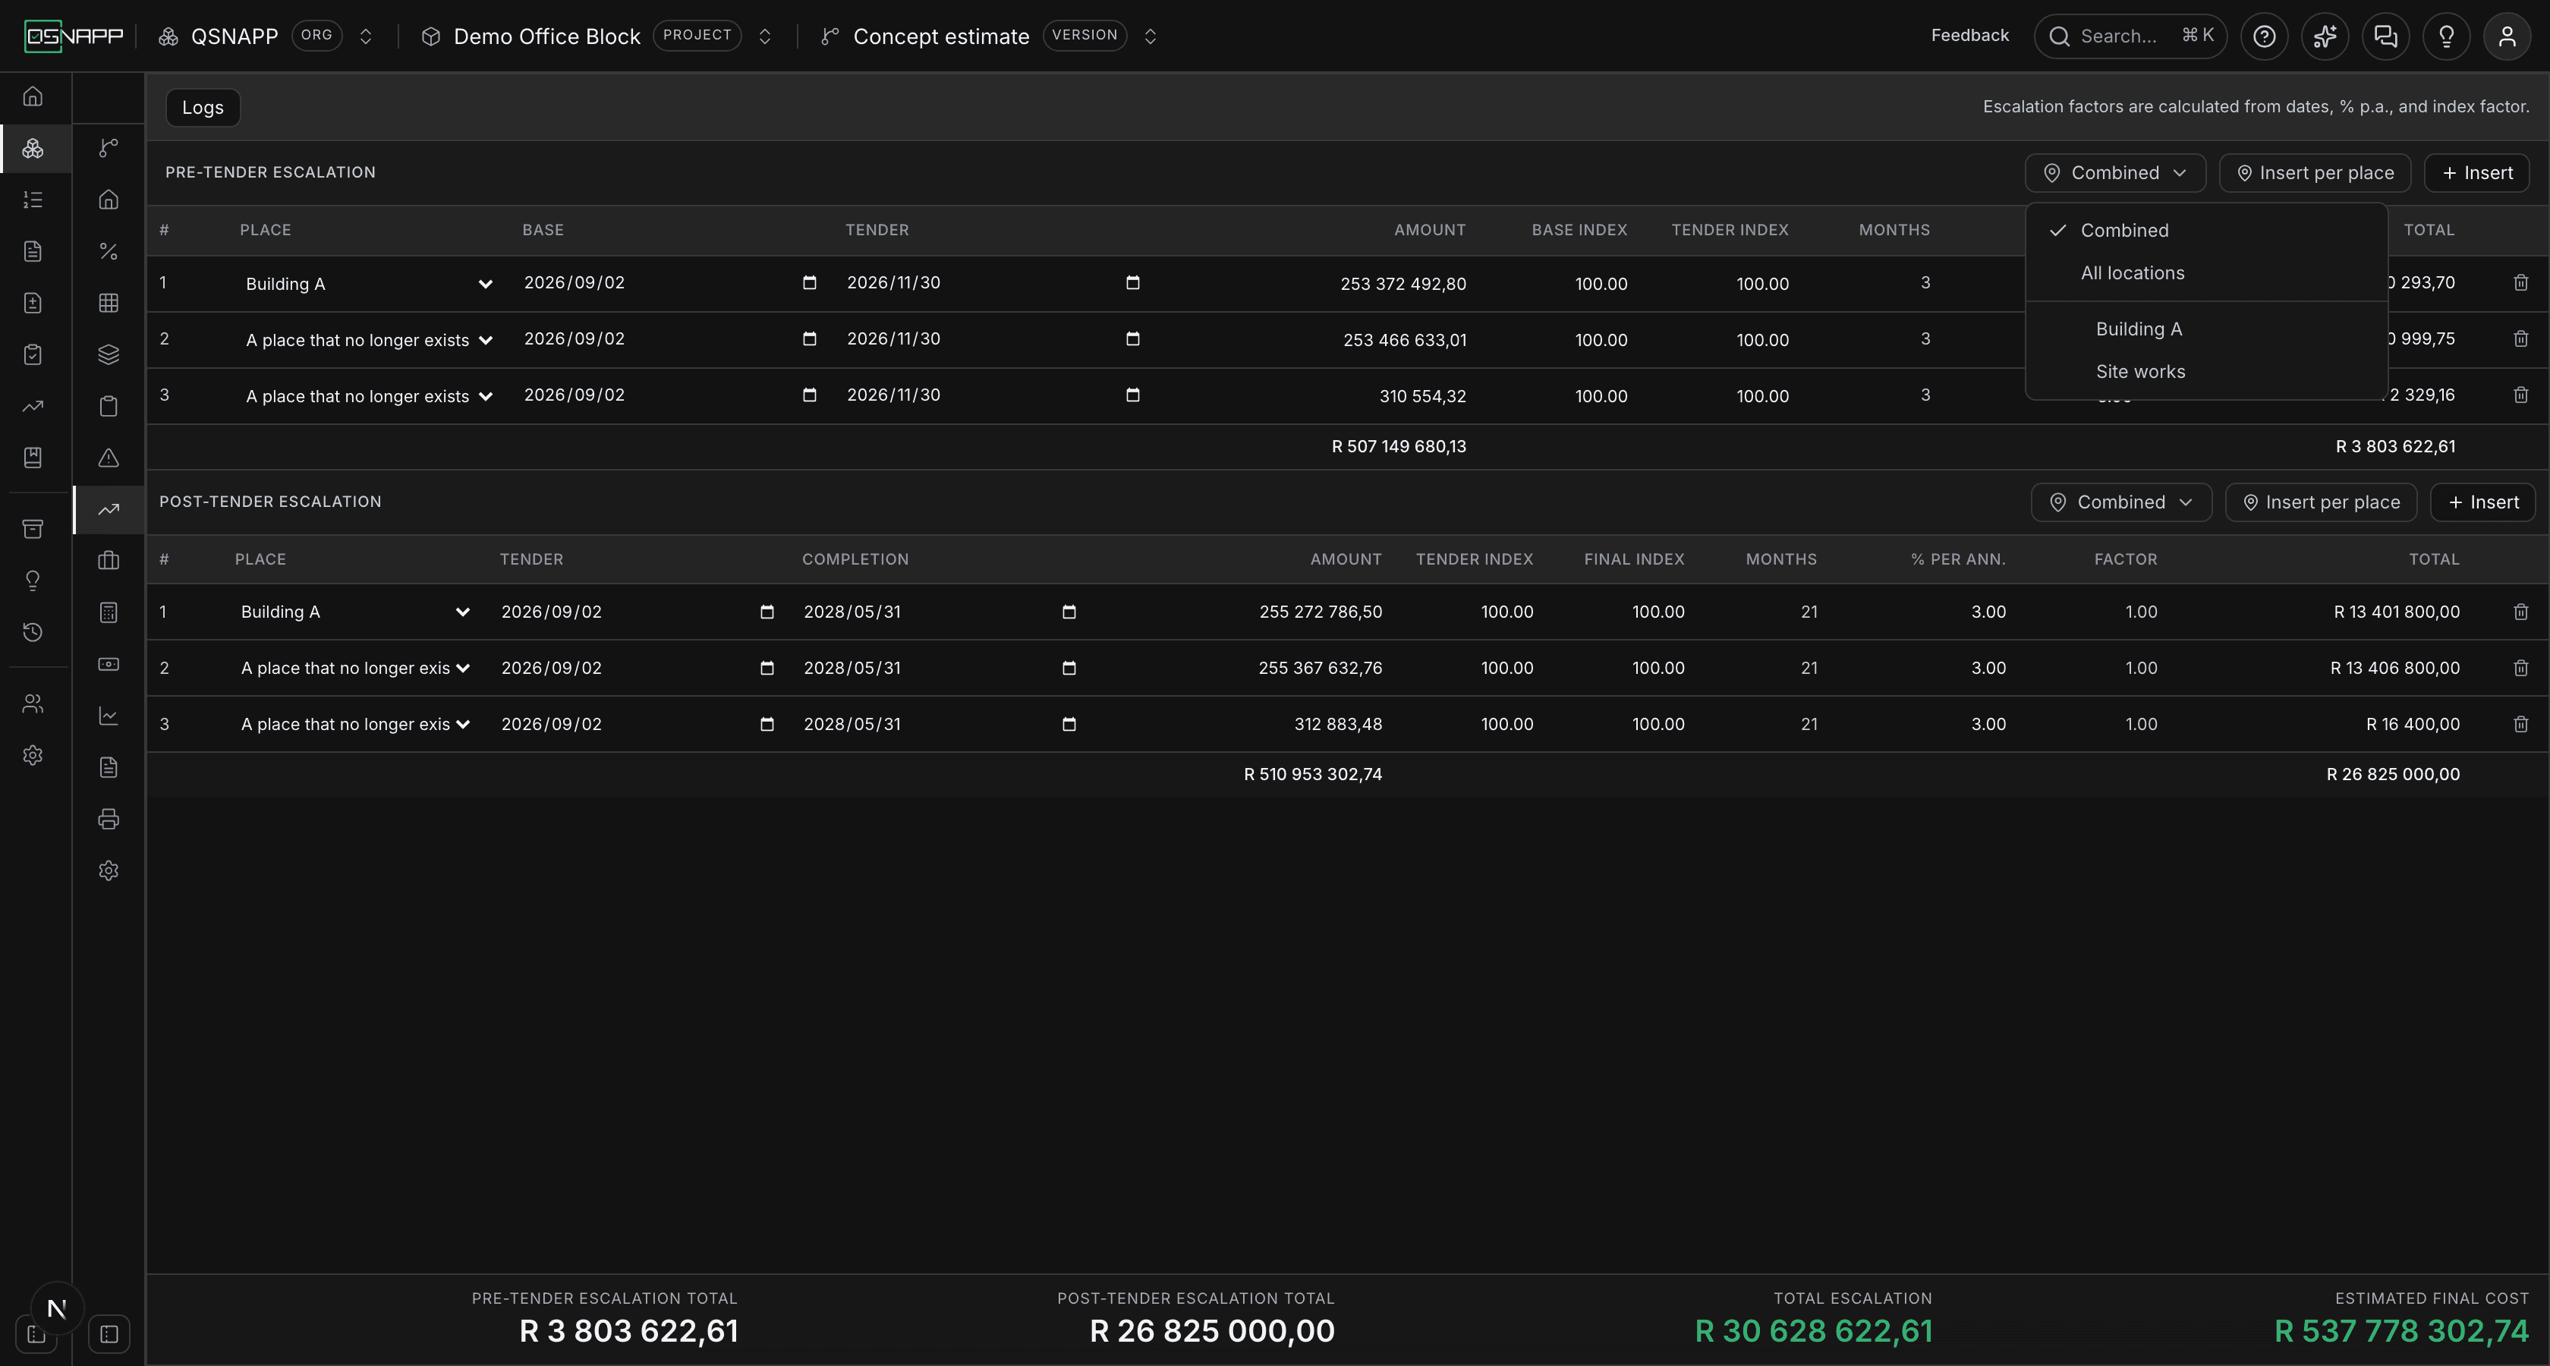Open the layers stack icon in inner sidebar

(109, 354)
